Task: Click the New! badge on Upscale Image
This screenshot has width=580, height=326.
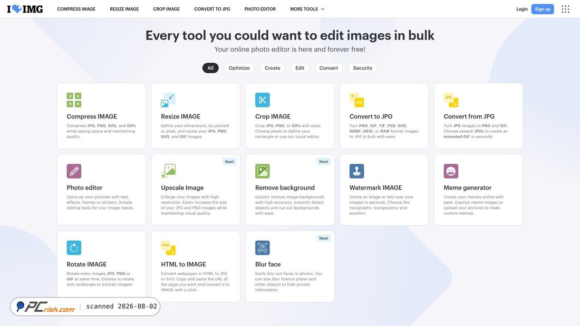Action: (229, 162)
